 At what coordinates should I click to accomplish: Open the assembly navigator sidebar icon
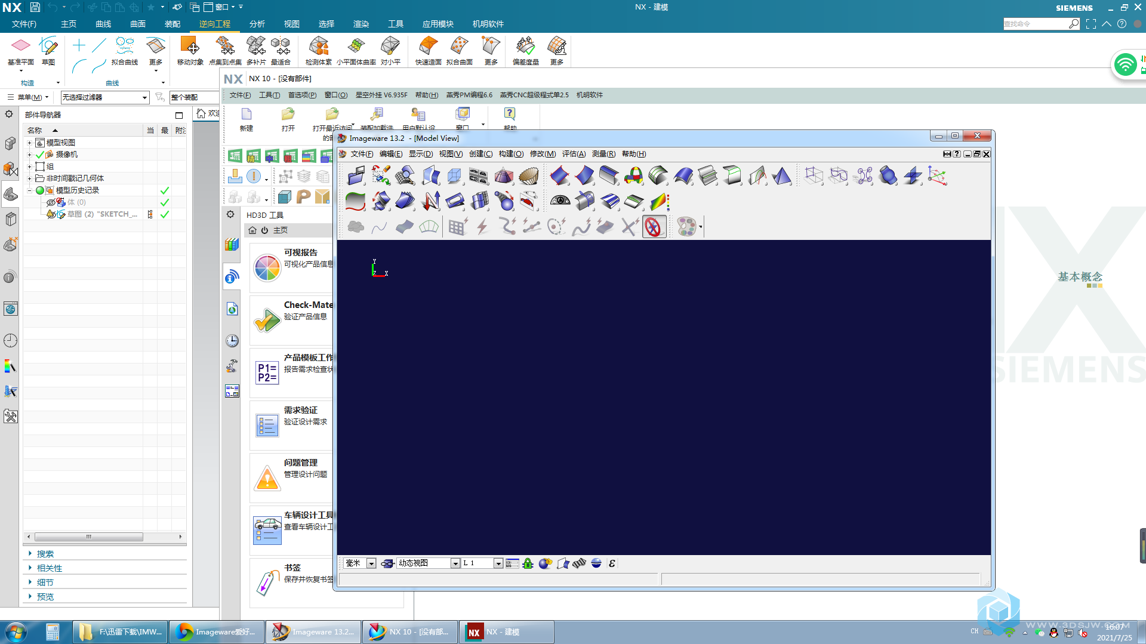tap(10, 143)
